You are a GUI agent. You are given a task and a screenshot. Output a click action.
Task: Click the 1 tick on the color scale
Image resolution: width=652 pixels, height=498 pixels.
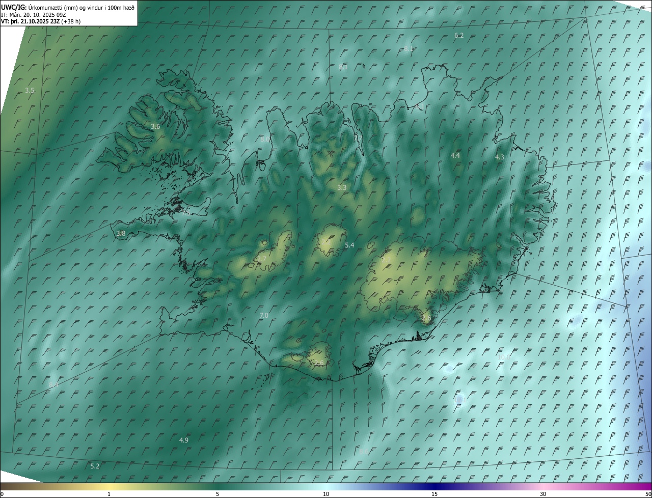pos(109,494)
